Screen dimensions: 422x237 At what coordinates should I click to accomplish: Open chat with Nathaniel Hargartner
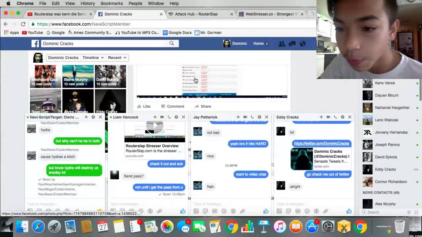point(390,108)
